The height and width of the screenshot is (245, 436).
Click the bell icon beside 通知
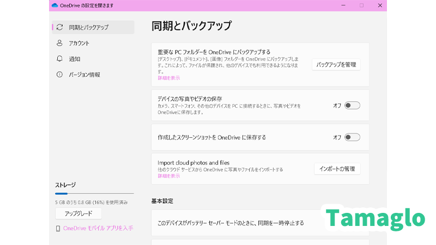point(59,59)
